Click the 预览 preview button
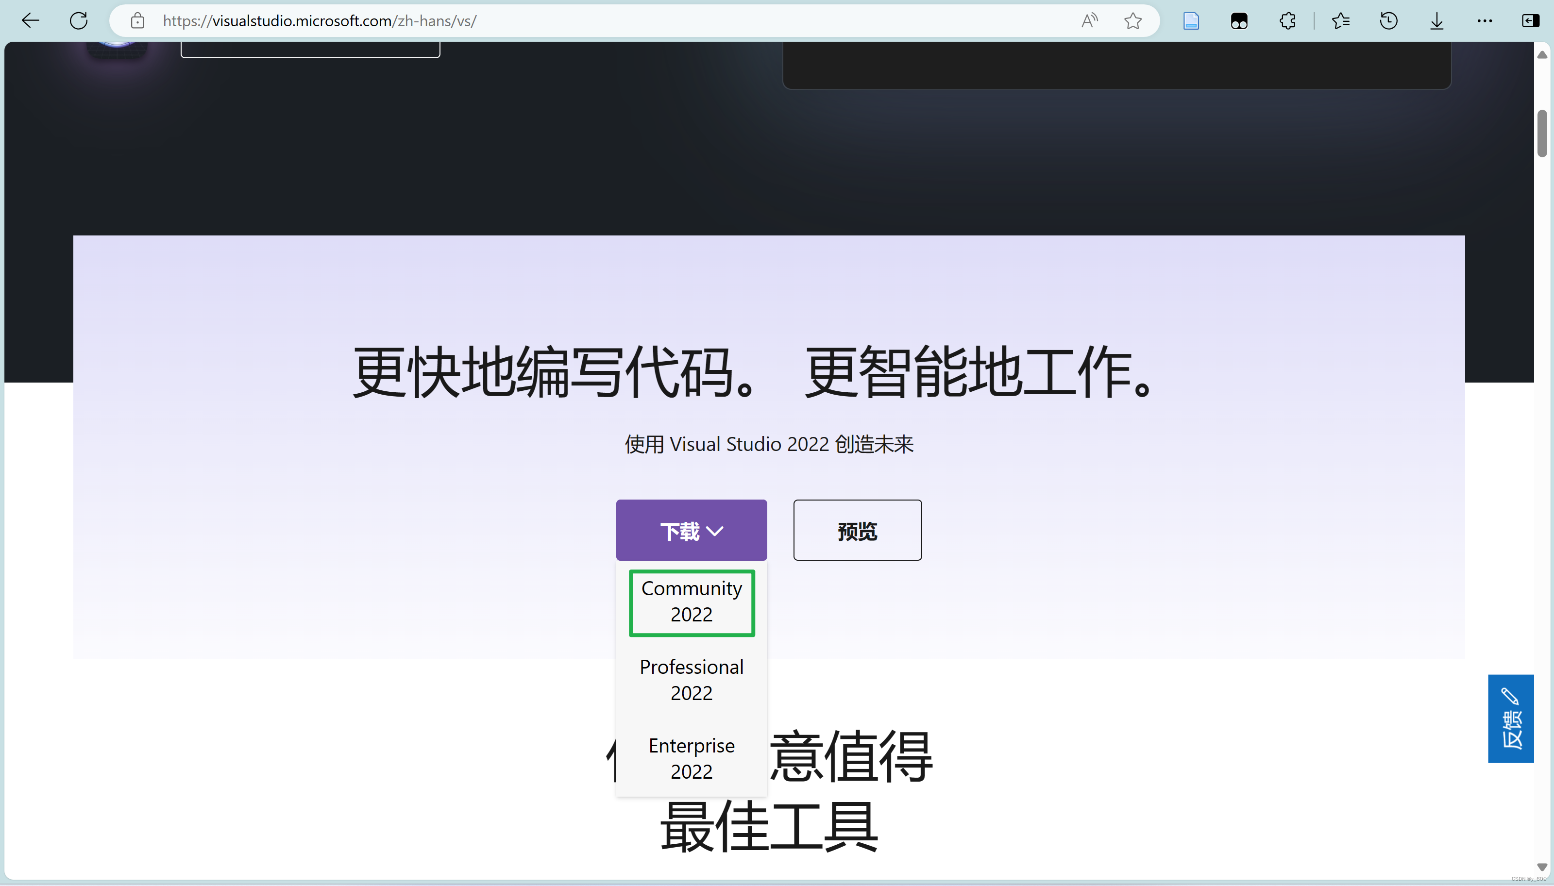This screenshot has height=886, width=1554. 857,531
